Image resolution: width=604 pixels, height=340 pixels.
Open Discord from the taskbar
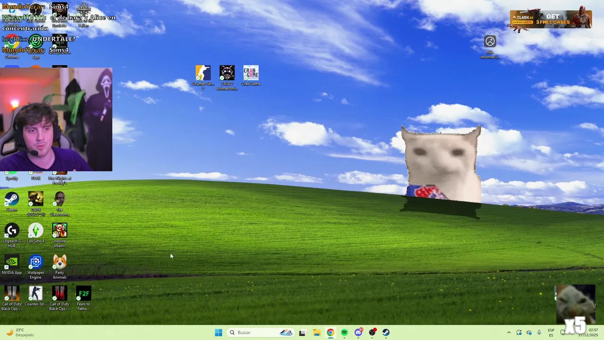(358, 332)
